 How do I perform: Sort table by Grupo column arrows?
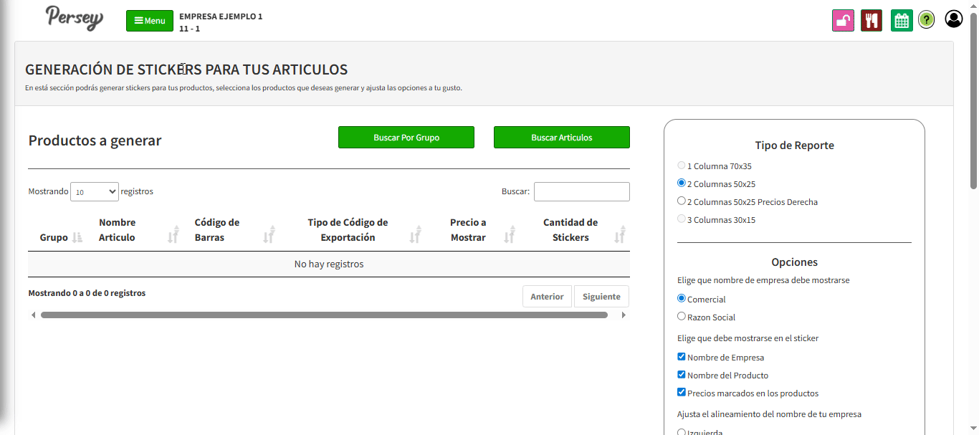(x=77, y=237)
